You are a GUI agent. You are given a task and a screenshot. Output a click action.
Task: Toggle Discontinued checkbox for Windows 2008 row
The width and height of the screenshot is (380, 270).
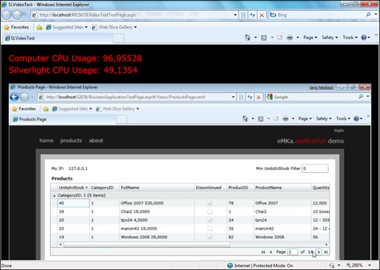tap(210, 237)
